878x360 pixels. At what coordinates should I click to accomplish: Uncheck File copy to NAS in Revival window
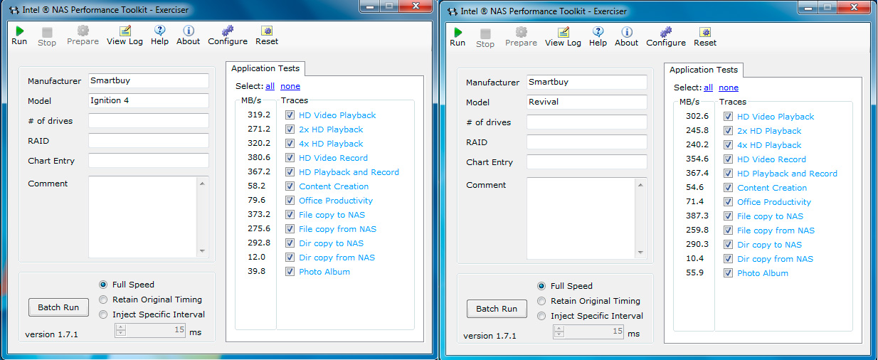728,216
